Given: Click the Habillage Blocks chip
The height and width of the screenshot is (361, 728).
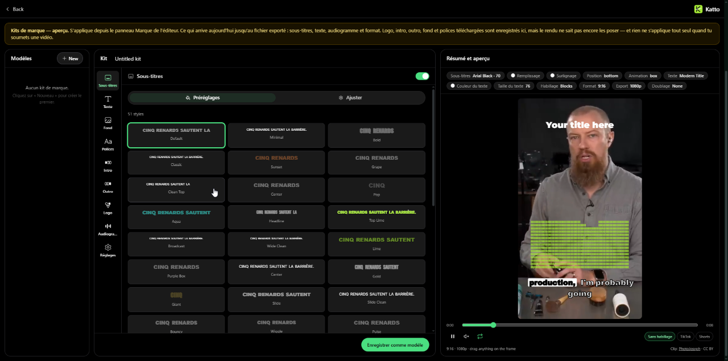Looking at the screenshot, I should coord(556,86).
